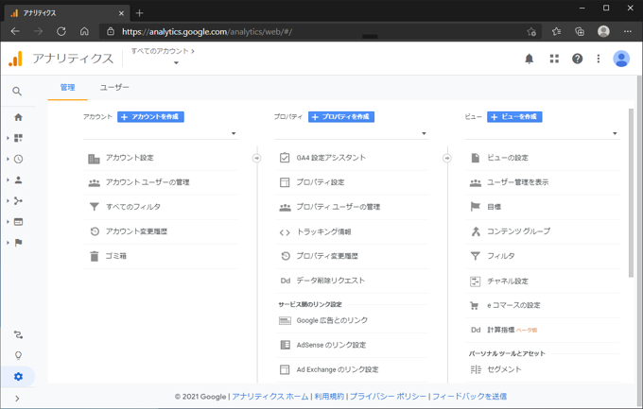Open Attribution icon near sidebar bottom
Screen dimensions: 643x409
18,334
